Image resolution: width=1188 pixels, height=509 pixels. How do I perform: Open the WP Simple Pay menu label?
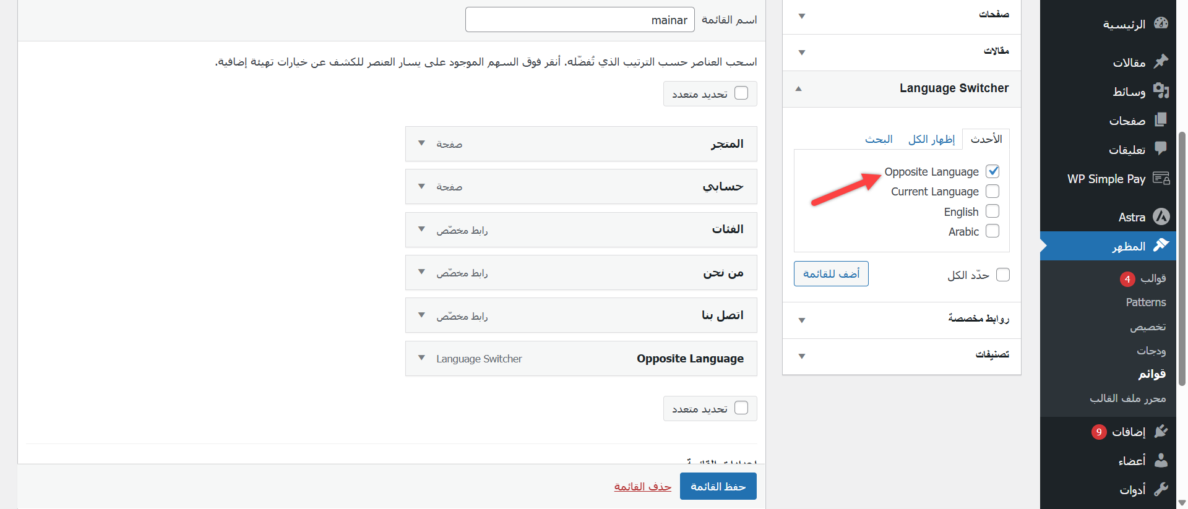click(x=1106, y=179)
